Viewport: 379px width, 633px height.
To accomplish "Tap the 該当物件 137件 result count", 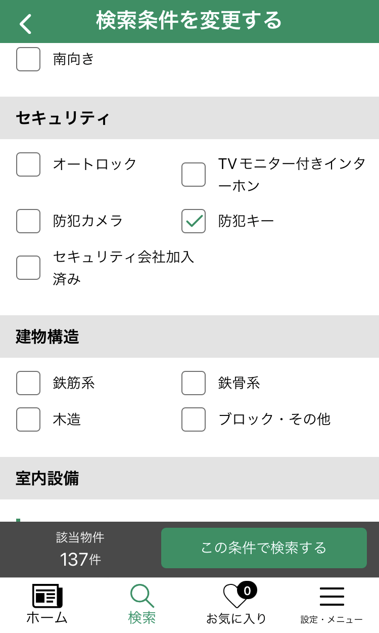I will pyautogui.click(x=80, y=550).
